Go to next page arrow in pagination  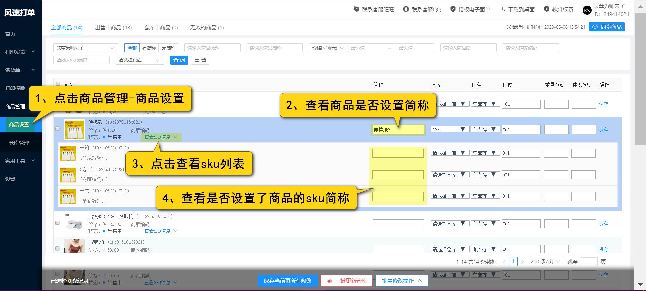click(522, 262)
